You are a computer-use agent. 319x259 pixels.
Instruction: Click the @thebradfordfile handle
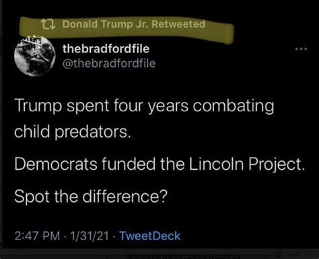(x=109, y=64)
